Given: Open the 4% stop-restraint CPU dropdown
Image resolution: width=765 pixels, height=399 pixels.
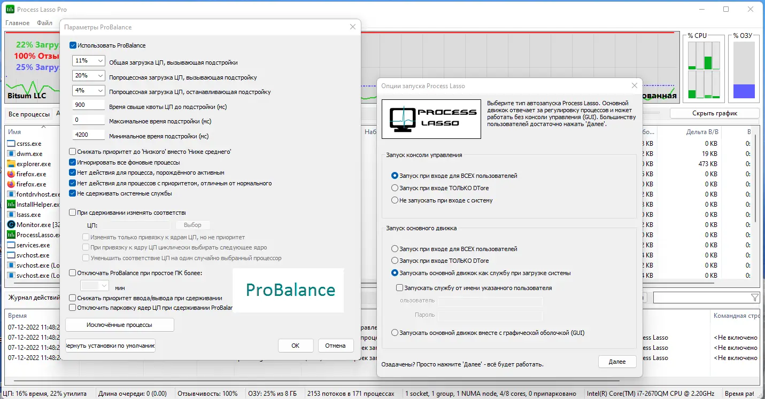Looking at the screenshot, I should [89, 91].
